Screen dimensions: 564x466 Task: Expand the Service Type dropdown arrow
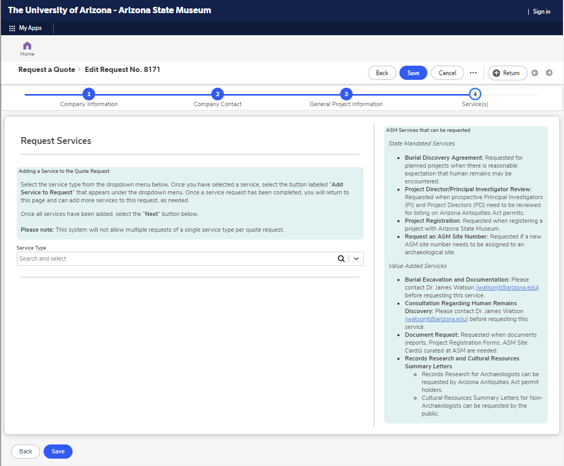click(x=356, y=258)
